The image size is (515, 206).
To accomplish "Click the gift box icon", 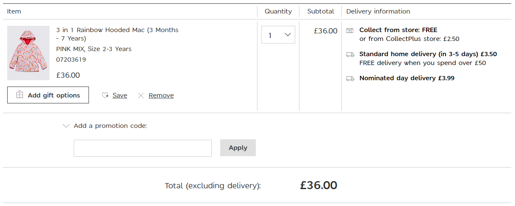I will click(19, 95).
